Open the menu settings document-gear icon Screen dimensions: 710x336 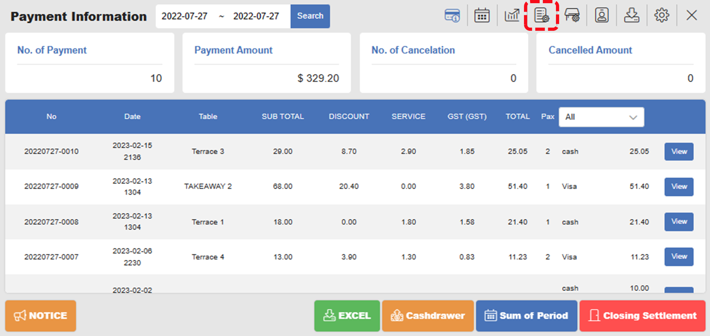point(542,16)
